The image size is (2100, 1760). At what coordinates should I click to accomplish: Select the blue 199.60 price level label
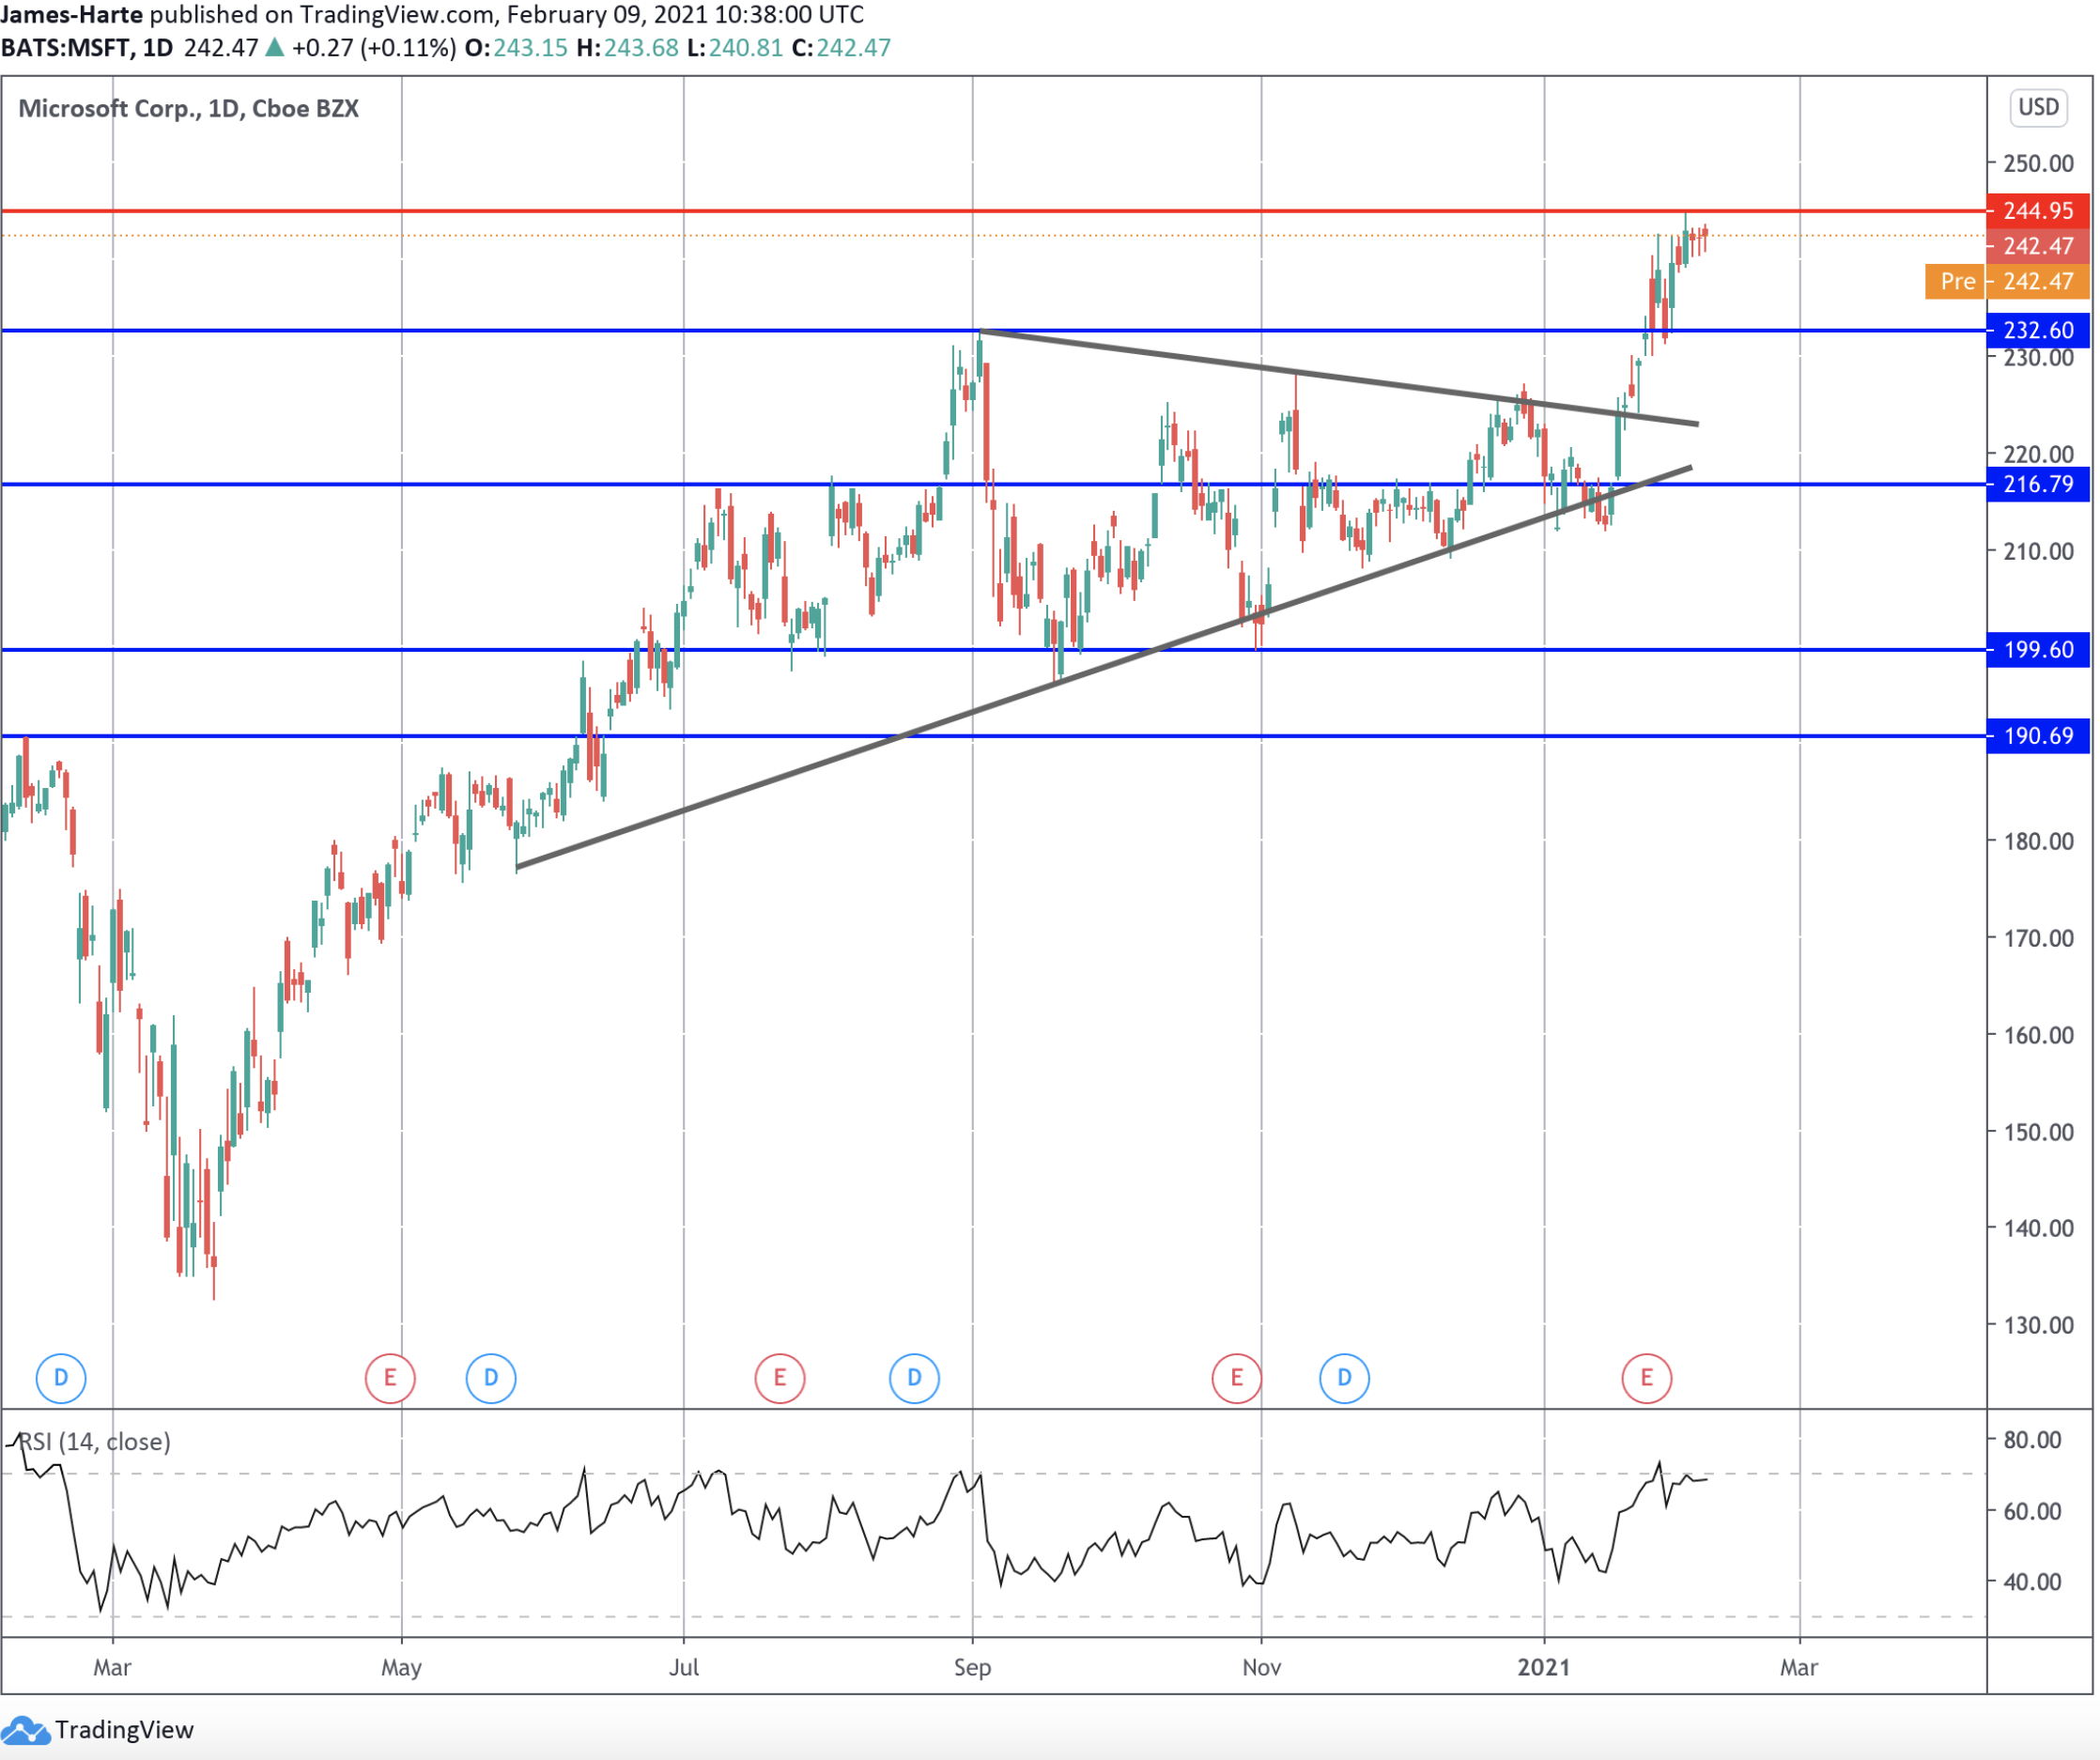2038,650
